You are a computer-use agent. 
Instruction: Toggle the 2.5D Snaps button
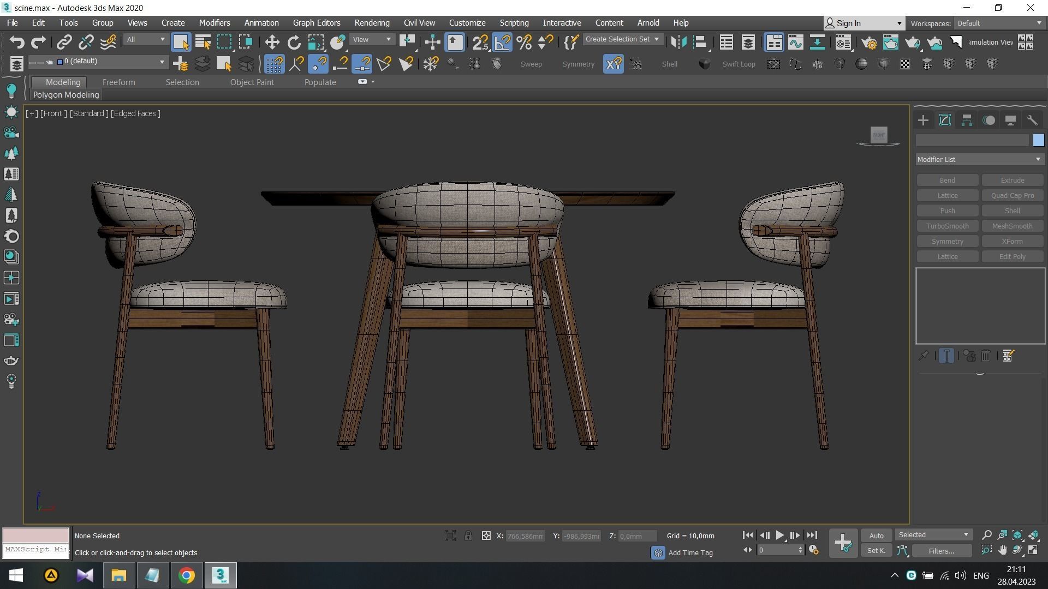point(480,42)
